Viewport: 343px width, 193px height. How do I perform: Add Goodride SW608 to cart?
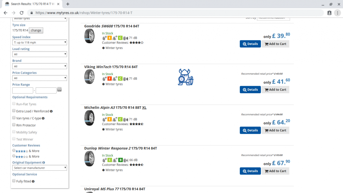275,44
